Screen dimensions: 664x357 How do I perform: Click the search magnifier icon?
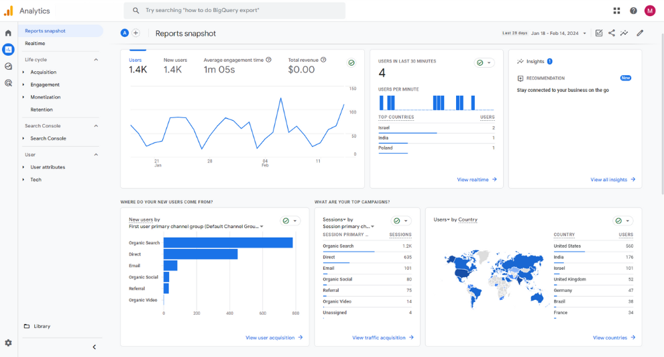click(x=136, y=10)
